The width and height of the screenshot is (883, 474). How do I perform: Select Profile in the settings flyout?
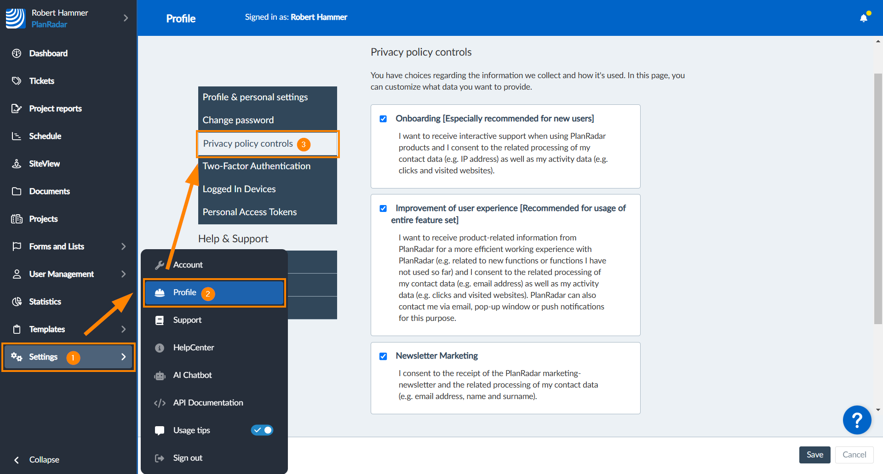tap(214, 292)
